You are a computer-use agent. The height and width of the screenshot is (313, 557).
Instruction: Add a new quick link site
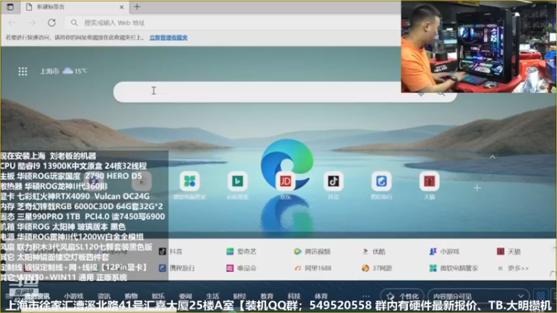(477, 188)
